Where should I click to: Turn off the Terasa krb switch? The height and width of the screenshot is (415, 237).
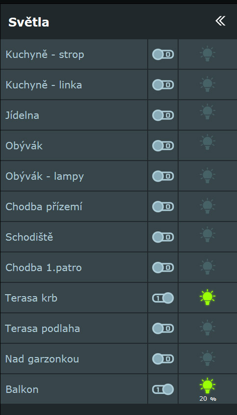(x=163, y=298)
